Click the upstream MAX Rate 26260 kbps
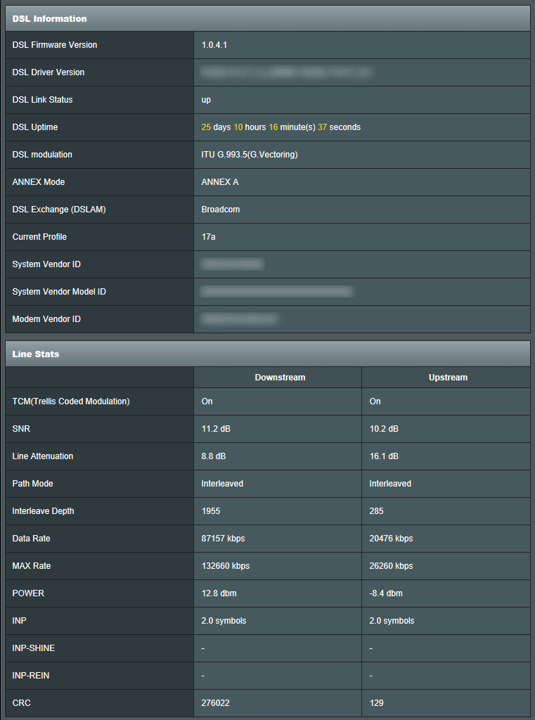Image resolution: width=535 pixels, height=720 pixels. [391, 566]
